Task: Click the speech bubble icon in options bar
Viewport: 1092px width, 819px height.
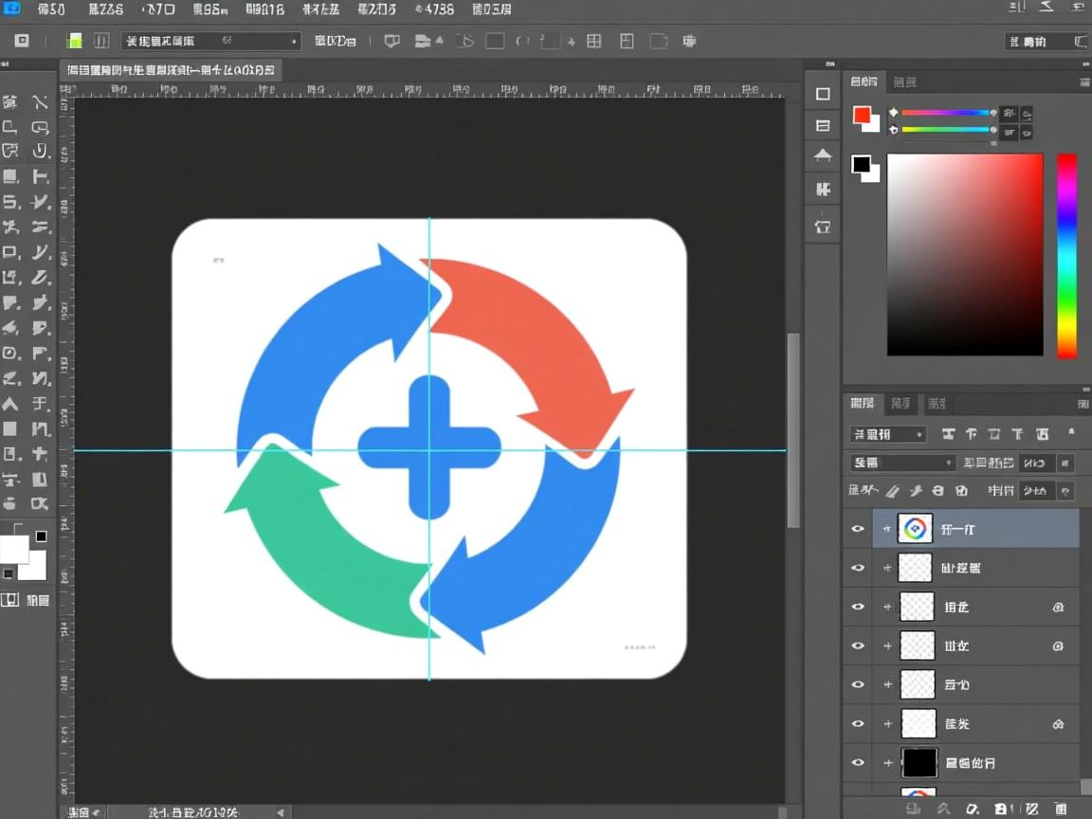Action: tap(391, 41)
